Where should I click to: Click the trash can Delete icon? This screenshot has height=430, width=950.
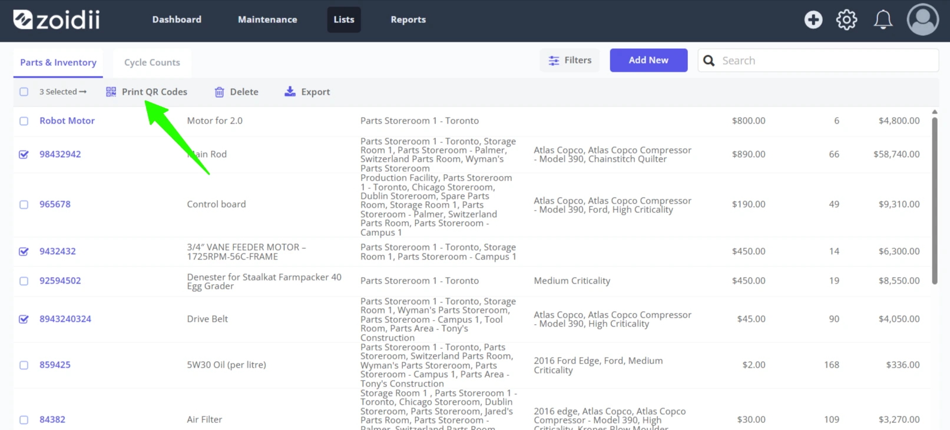coord(219,92)
